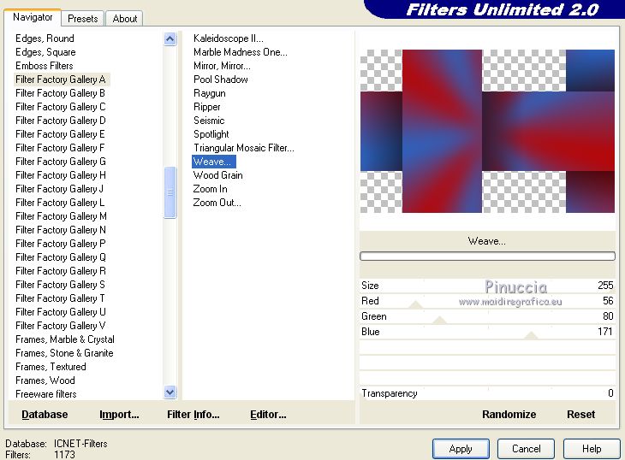The height and width of the screenshot is (460, 625).
Task: Click the category list scrollbar thumb
Action: tap(170, 192)
